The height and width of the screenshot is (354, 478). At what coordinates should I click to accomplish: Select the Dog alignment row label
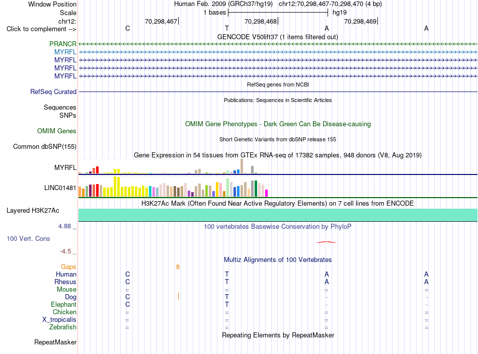click(x=70, y=297)
